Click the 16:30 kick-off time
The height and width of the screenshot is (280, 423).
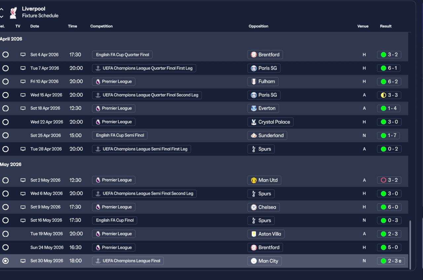coord(75,247)
